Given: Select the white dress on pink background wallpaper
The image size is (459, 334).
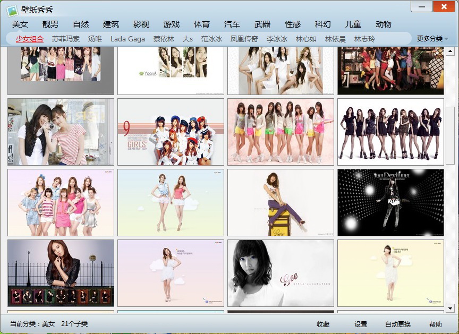Looking at the screenshot, I should 171,273.
